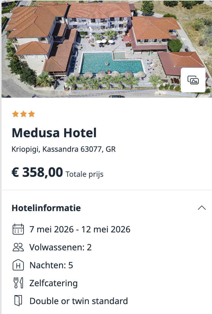Open the aerial hotel photo at the top

click(x=106, y=48)
